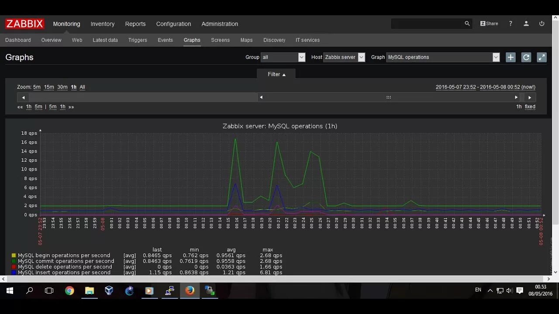Go to the Discovery tab
The width and height of the screenshot is (559, 314).
click(274, 40)
